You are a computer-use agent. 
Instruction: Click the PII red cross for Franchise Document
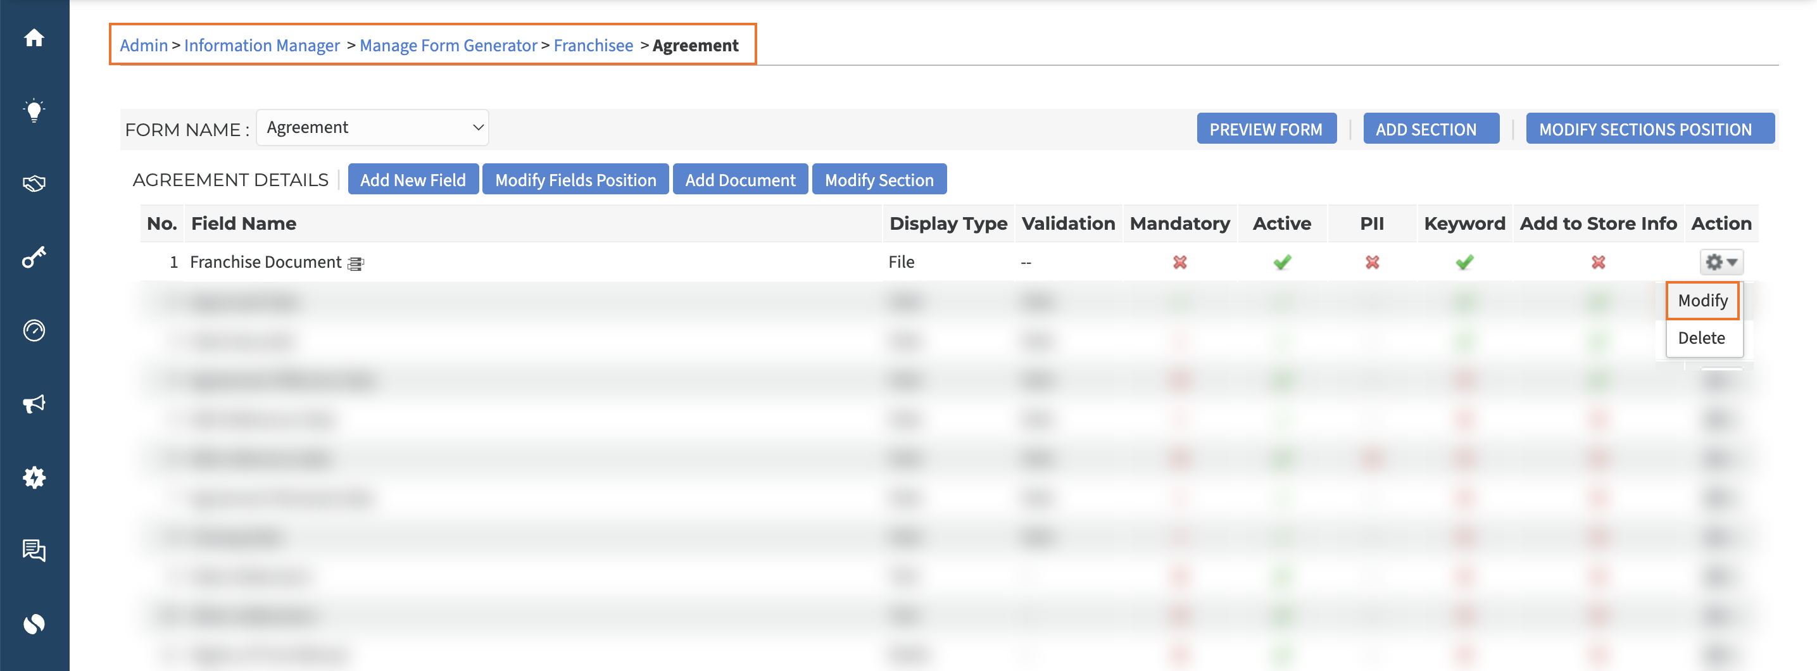(x=1372, y=263)
